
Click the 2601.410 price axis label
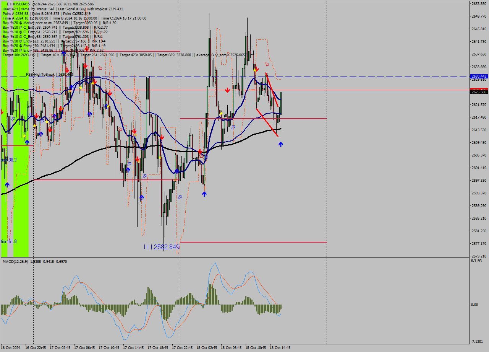(x=479, y=168)
